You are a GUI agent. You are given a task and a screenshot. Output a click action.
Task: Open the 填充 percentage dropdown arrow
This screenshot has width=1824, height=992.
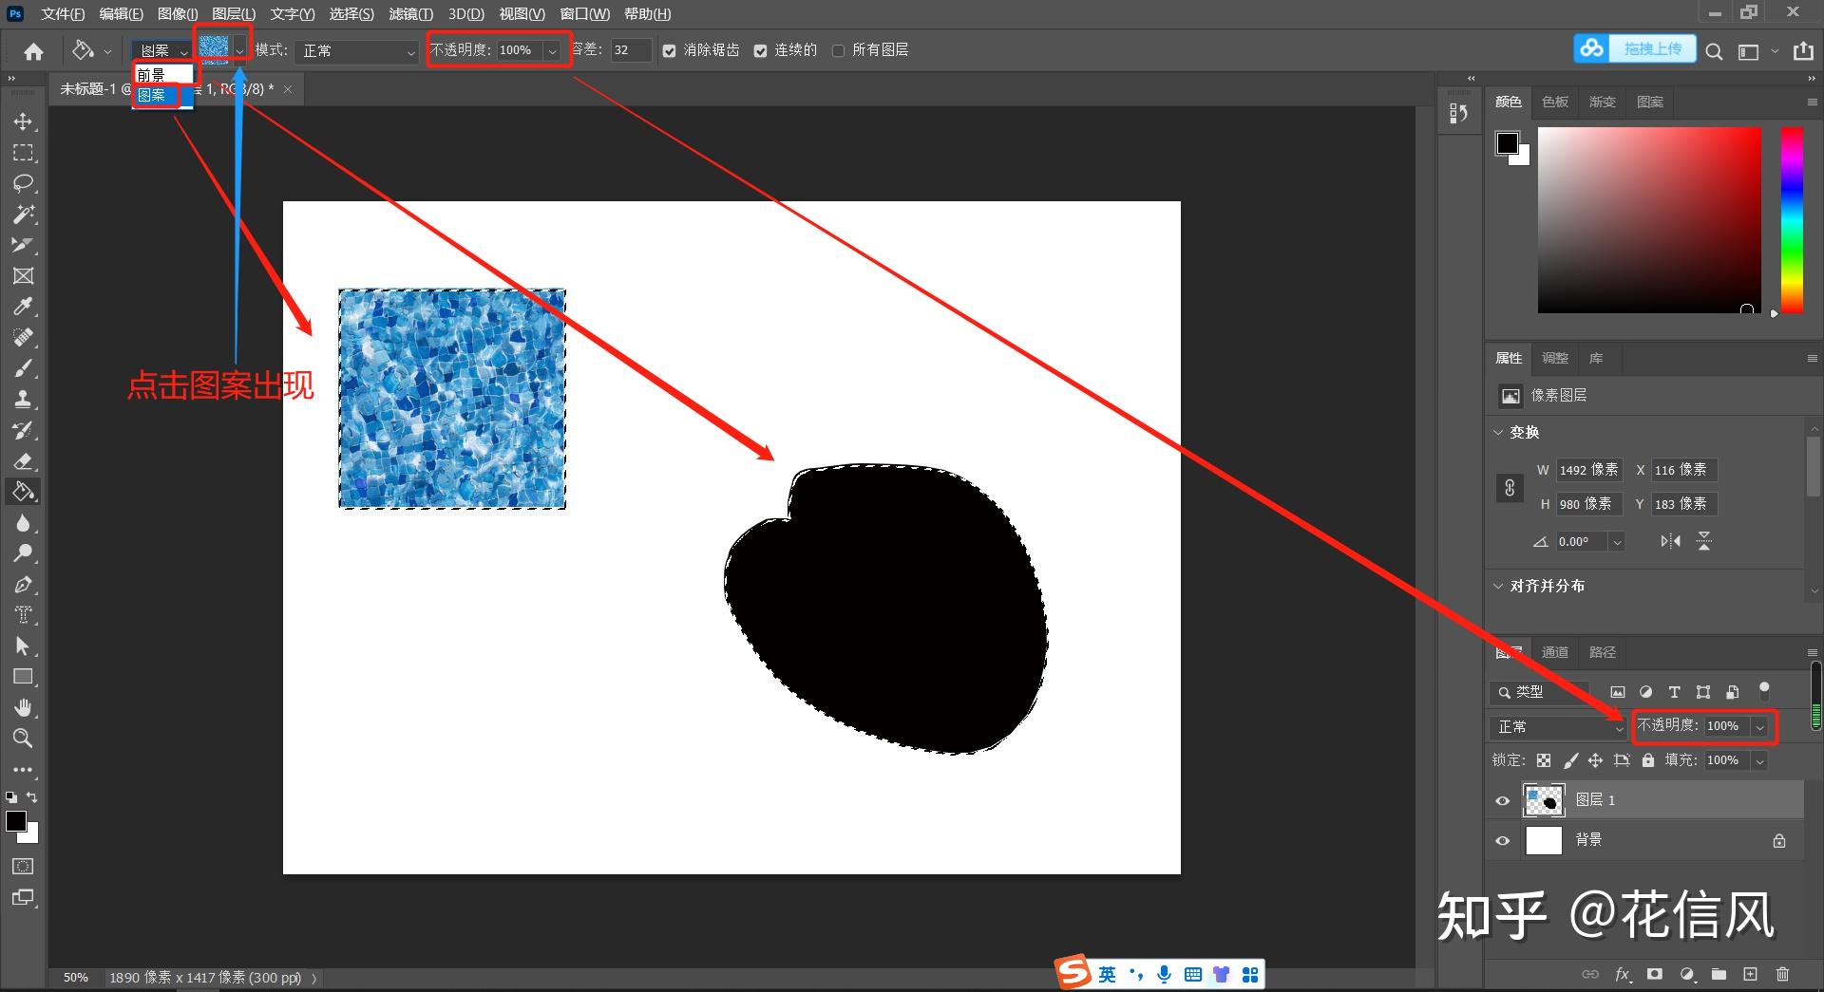click(1759, 761)
